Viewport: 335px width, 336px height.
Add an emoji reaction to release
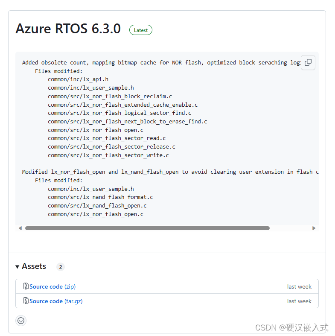[x=21, y=321]
